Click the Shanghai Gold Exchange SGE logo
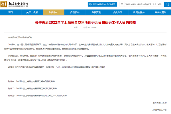Viewport: 171px width, 114px height. click(14, 4)
